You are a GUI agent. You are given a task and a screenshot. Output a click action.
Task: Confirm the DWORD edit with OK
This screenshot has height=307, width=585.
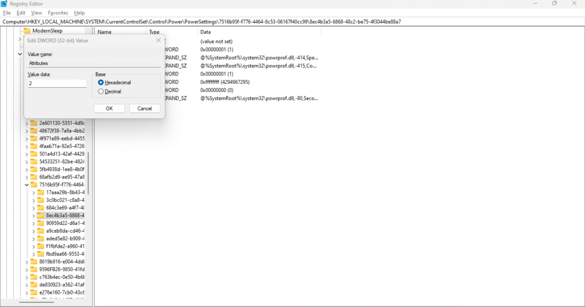[x=109, y=108]
